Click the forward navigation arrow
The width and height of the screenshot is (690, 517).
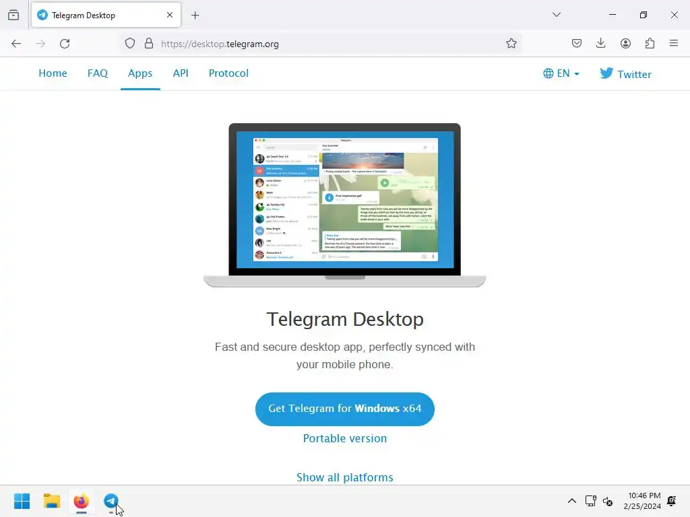(40, 44)
